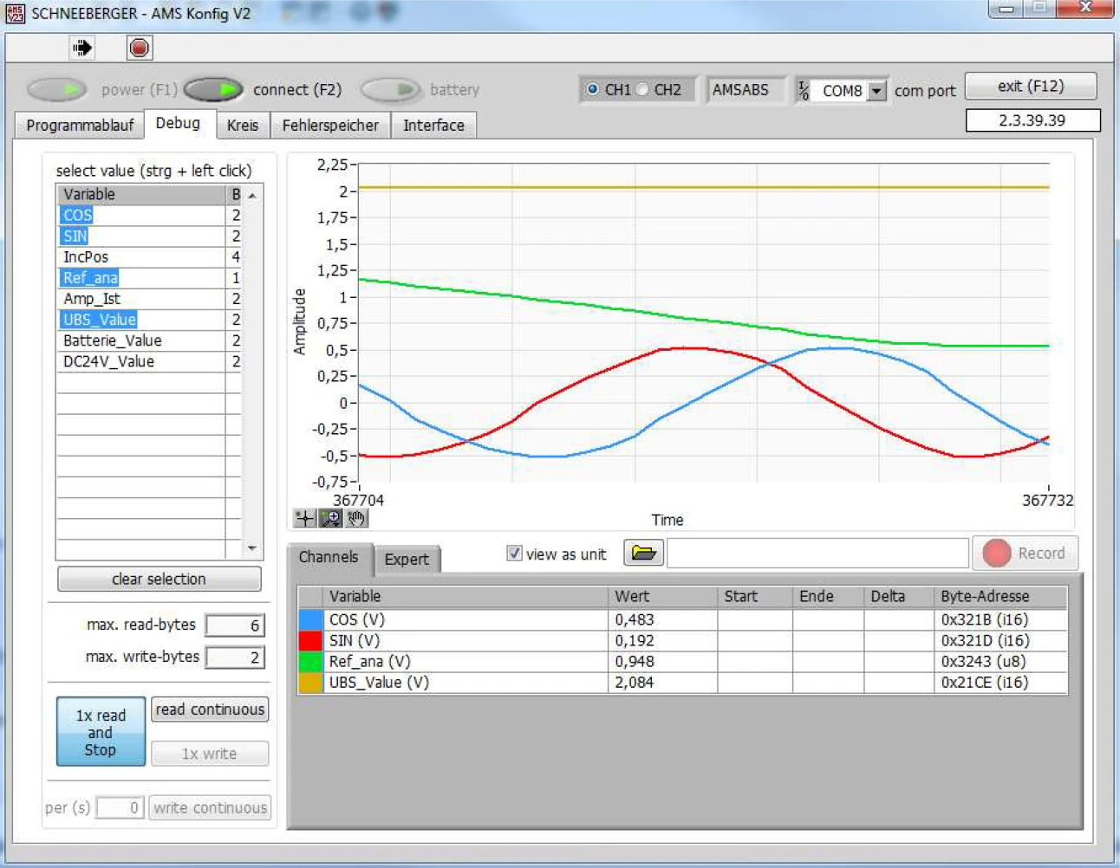Select the zoom tool under graph
This screenshot has height=868, width=1120.
coord(330,518)
